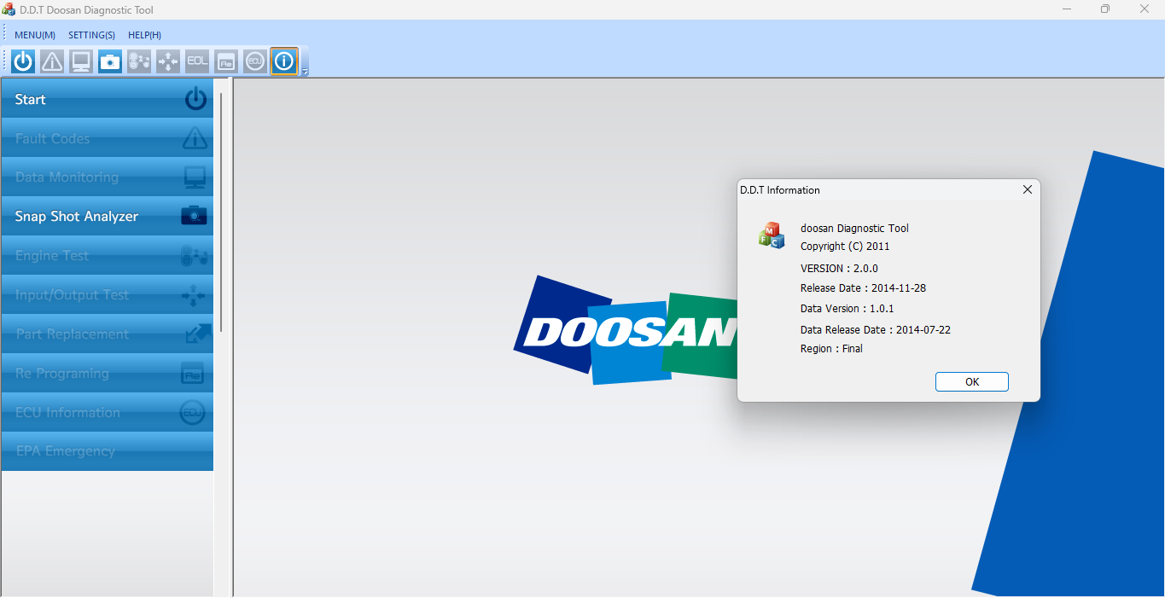Click the 'VERSION : 2.0.0' text
Viewport: 1165px width, 598px height.
[x=839, y=268]
